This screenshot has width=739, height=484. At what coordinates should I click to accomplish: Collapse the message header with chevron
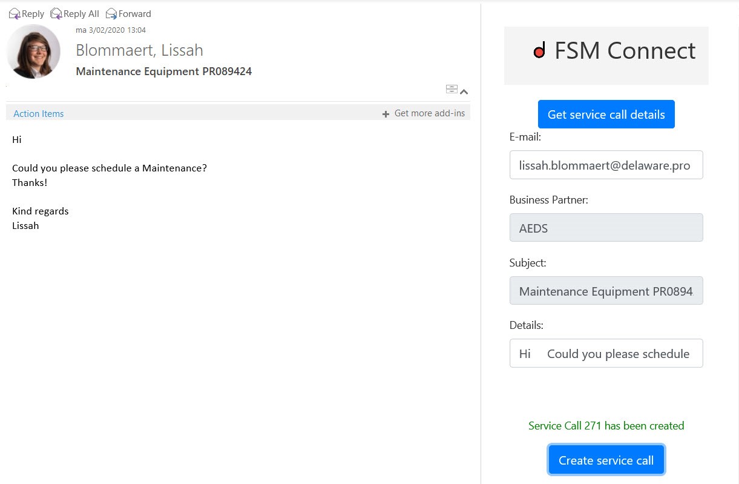(x=464, y=91)
